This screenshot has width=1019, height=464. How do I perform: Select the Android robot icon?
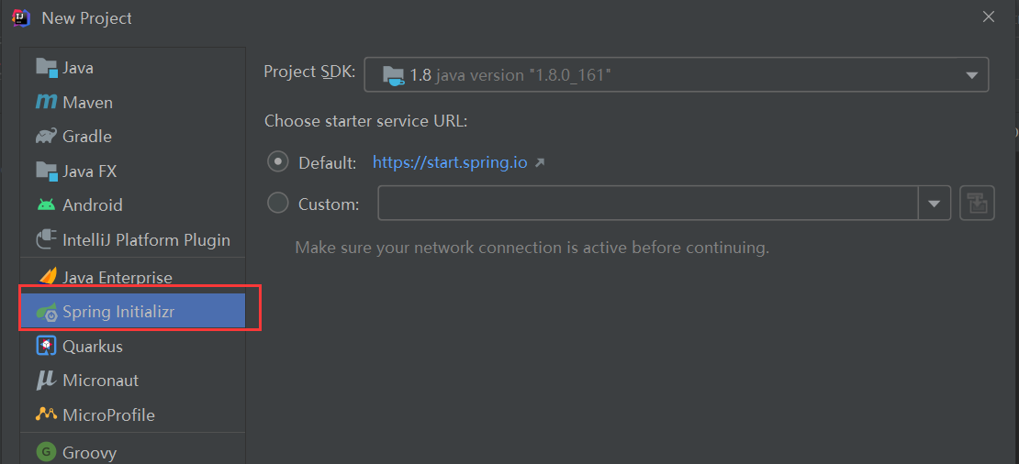pyautogui.click(x=46, y=205)
